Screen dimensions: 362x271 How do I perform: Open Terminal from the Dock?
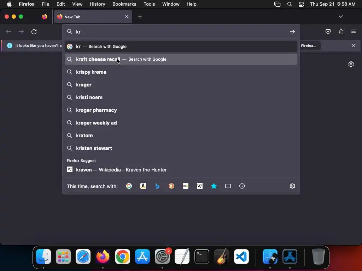click(x=202, y=257)
